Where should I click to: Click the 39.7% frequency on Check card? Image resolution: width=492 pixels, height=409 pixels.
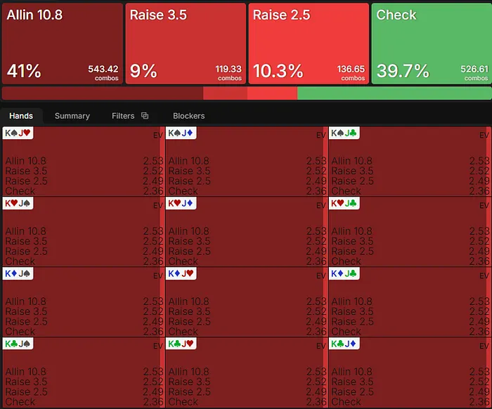pos(403,71)
